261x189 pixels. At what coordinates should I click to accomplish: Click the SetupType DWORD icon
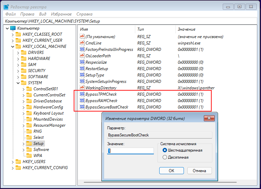point(82,75)
